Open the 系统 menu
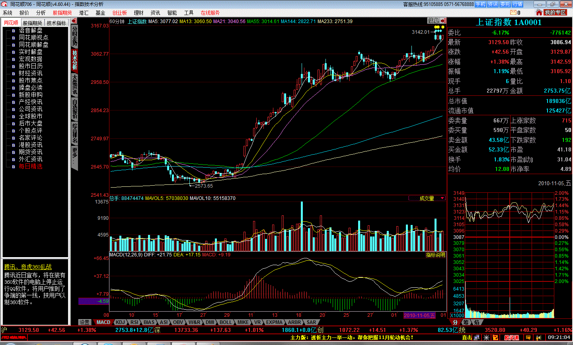This screenshot has height=345, width=573. (8, 13)
